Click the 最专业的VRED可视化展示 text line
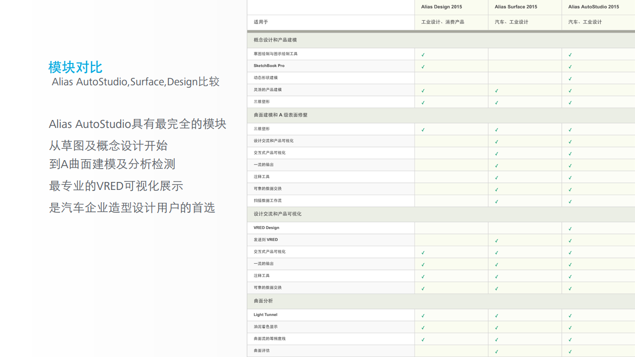This screenshot has height=357, width=635. point(116,186)
